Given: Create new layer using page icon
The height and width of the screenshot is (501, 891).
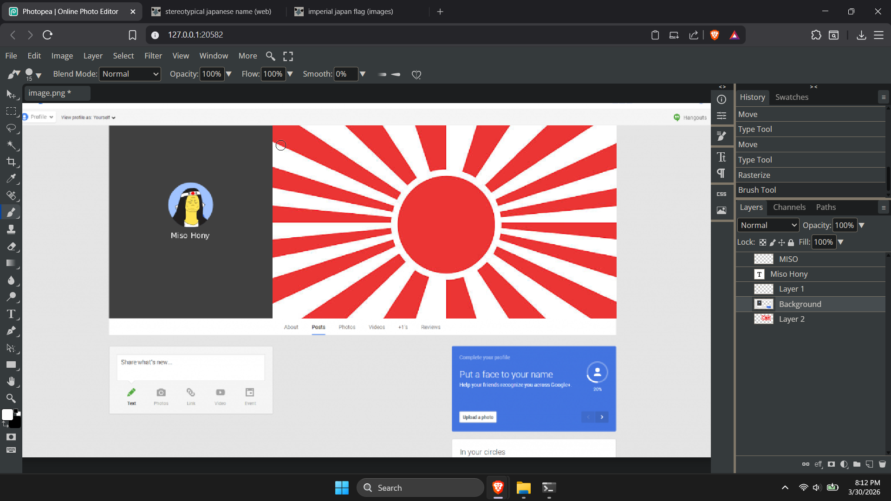Looking at the screenshot, I should [869, 464].
